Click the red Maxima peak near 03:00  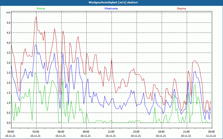coord(37,17)
